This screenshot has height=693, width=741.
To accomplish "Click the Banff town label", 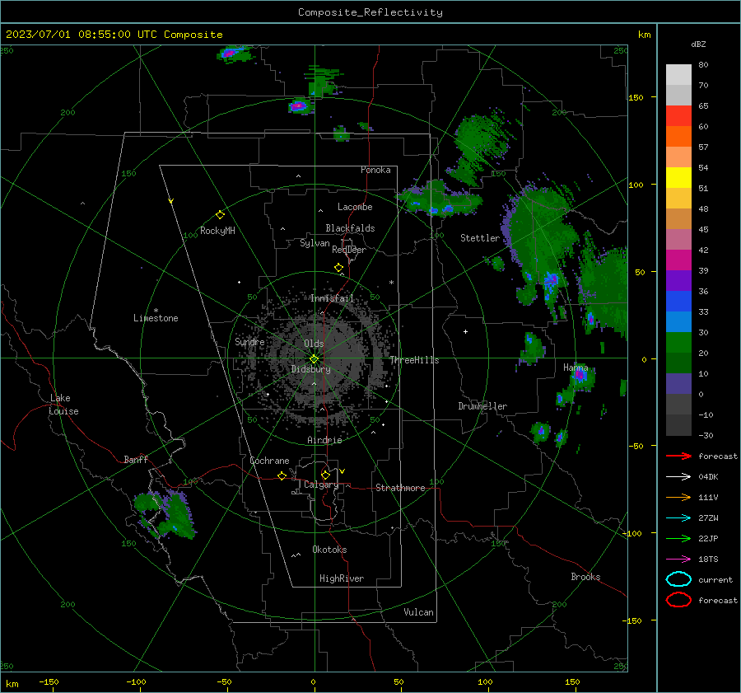I will click(136, 459).
